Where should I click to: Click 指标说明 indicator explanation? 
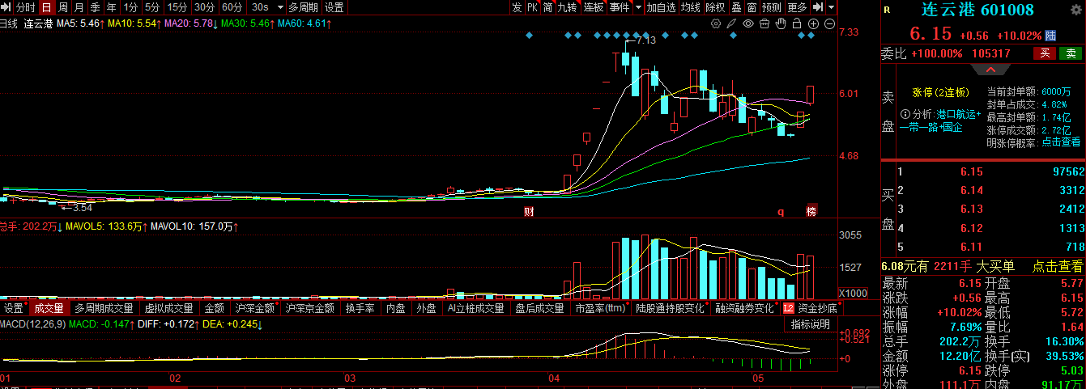tap(811, 324)
